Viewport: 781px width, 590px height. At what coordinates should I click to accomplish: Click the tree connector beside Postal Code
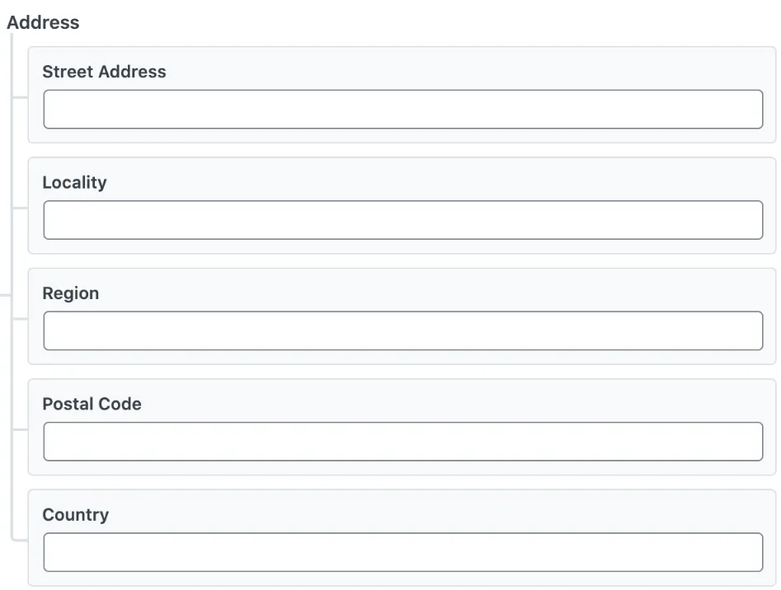click(20, 429)
